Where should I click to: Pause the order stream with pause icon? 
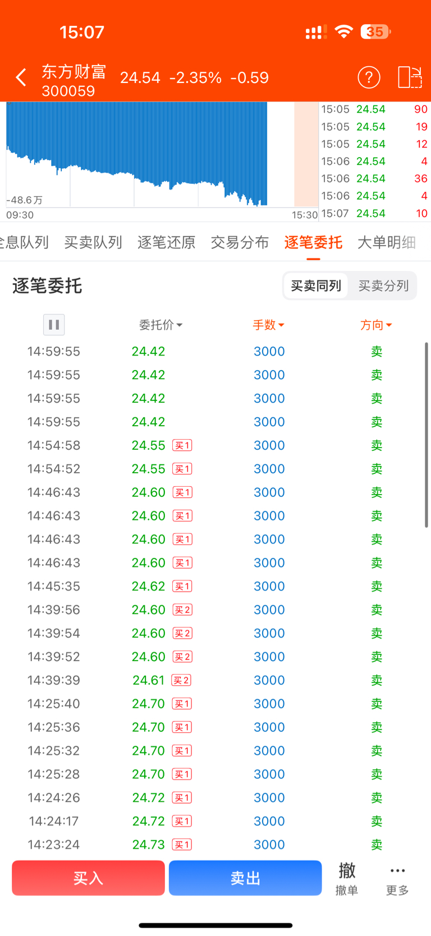click(x=54, y=325)
